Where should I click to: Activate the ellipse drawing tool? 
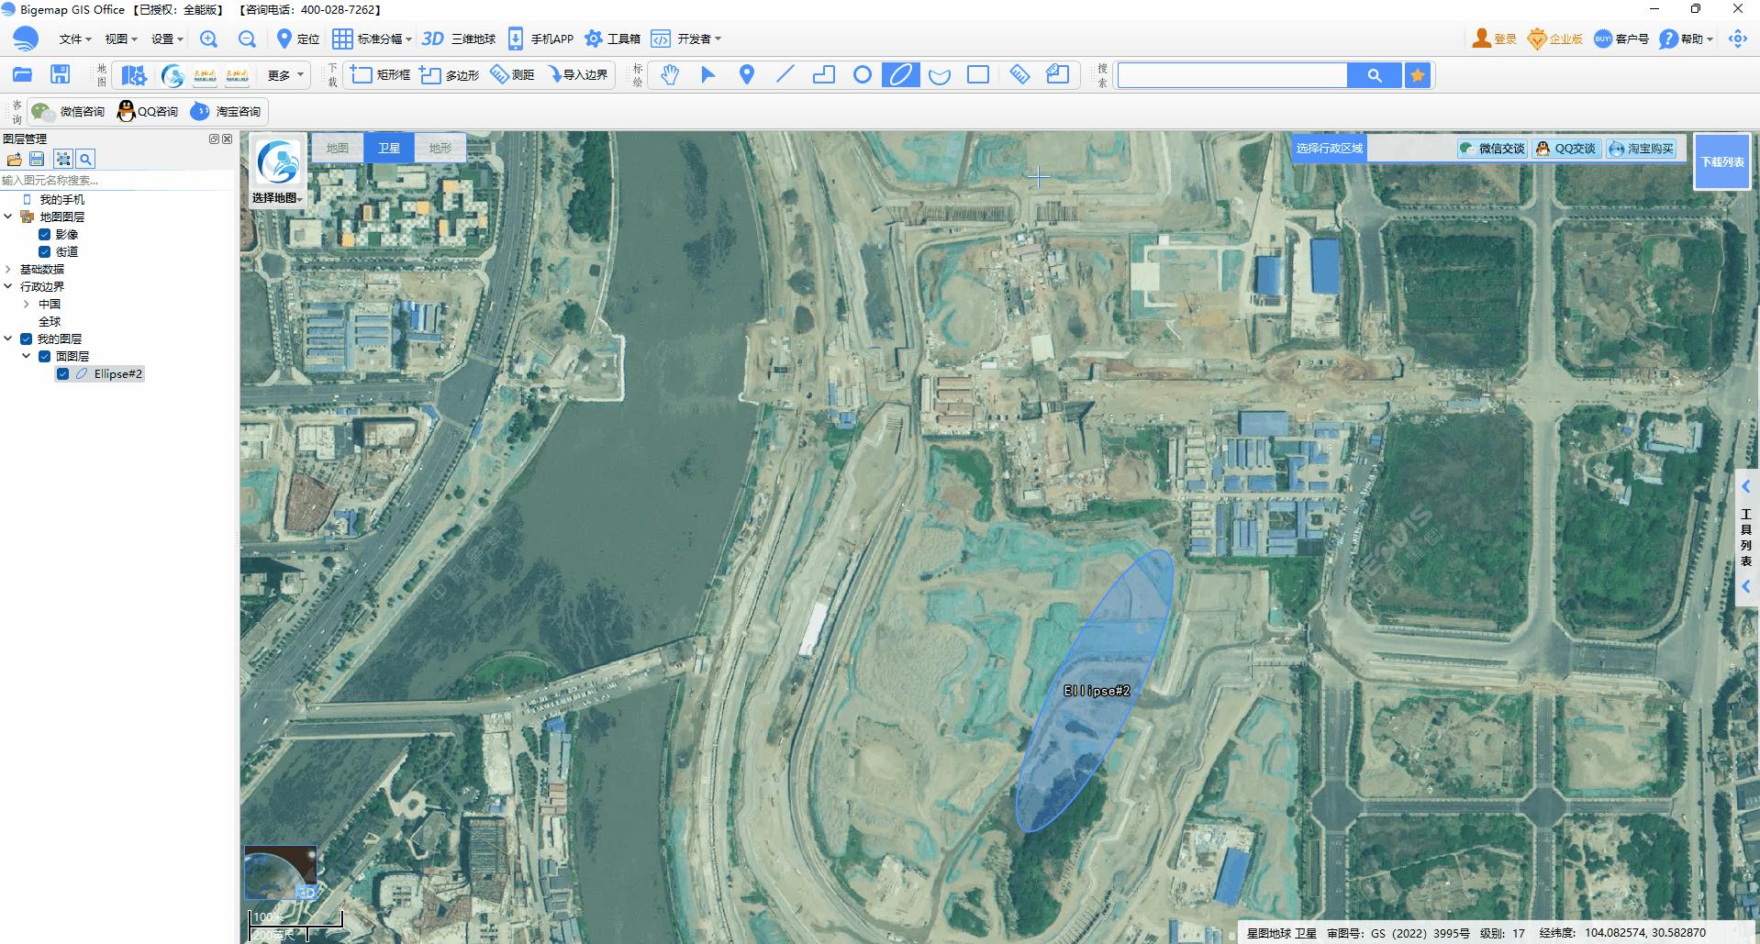point(900,75)
